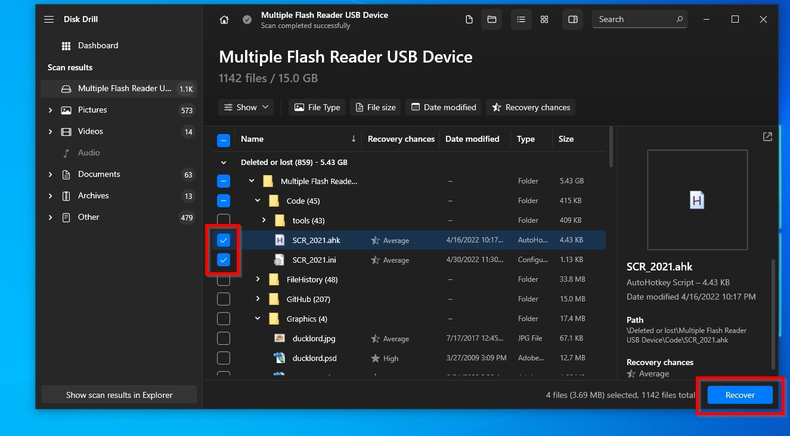Click the ducklord.psd file icon
The height and width of the screenshot is (436, 790).
(x=280, y=358)
